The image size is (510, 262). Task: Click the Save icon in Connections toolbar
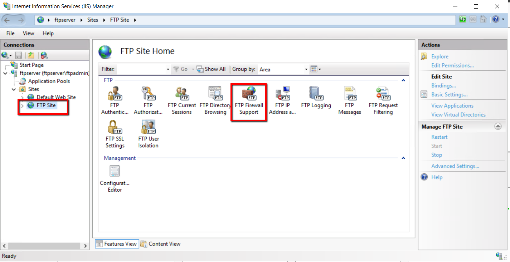click(19, 55)
